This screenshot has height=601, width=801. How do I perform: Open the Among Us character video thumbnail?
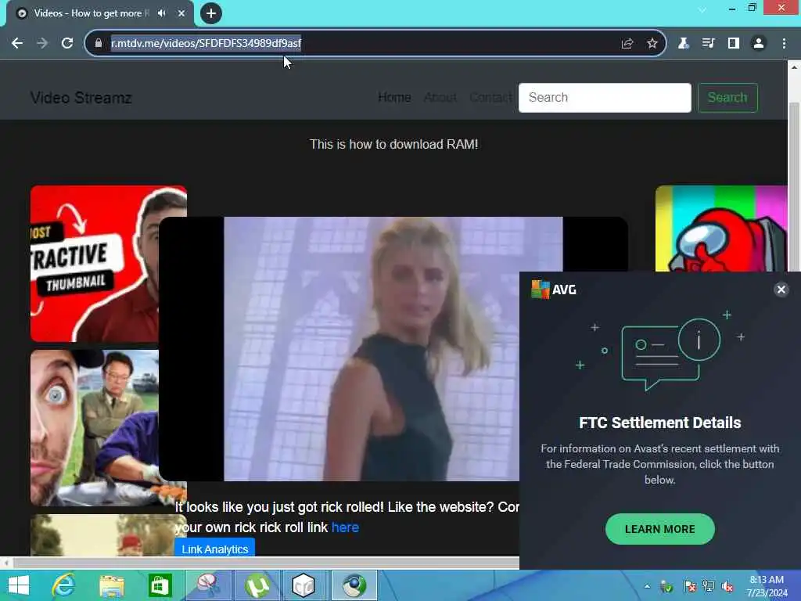(x=721, y=229)
